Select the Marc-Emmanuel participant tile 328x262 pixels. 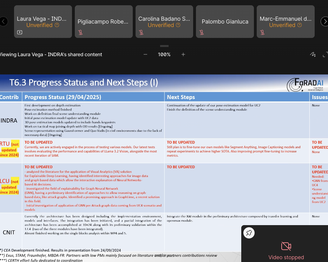[286, 21]
